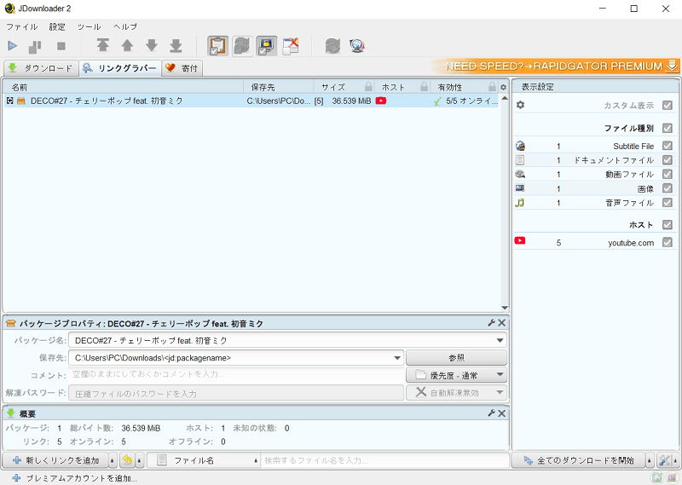Open the 設定 menu
Viewport: 682px width, 485px height.
[x=57, y=26]
